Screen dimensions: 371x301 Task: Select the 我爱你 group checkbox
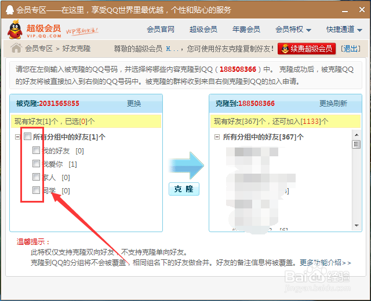click(x=36, y=163)
